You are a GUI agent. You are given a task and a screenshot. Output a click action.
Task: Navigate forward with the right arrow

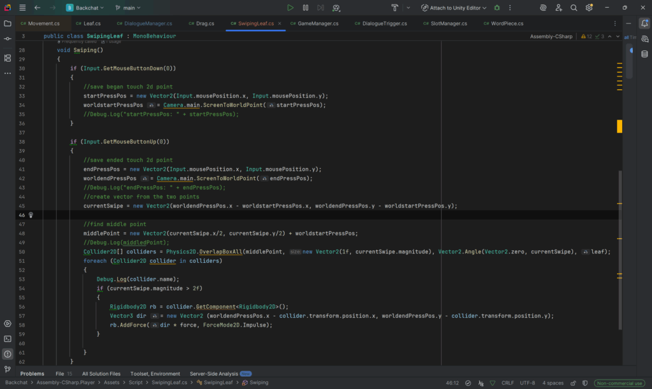point(52,8)
